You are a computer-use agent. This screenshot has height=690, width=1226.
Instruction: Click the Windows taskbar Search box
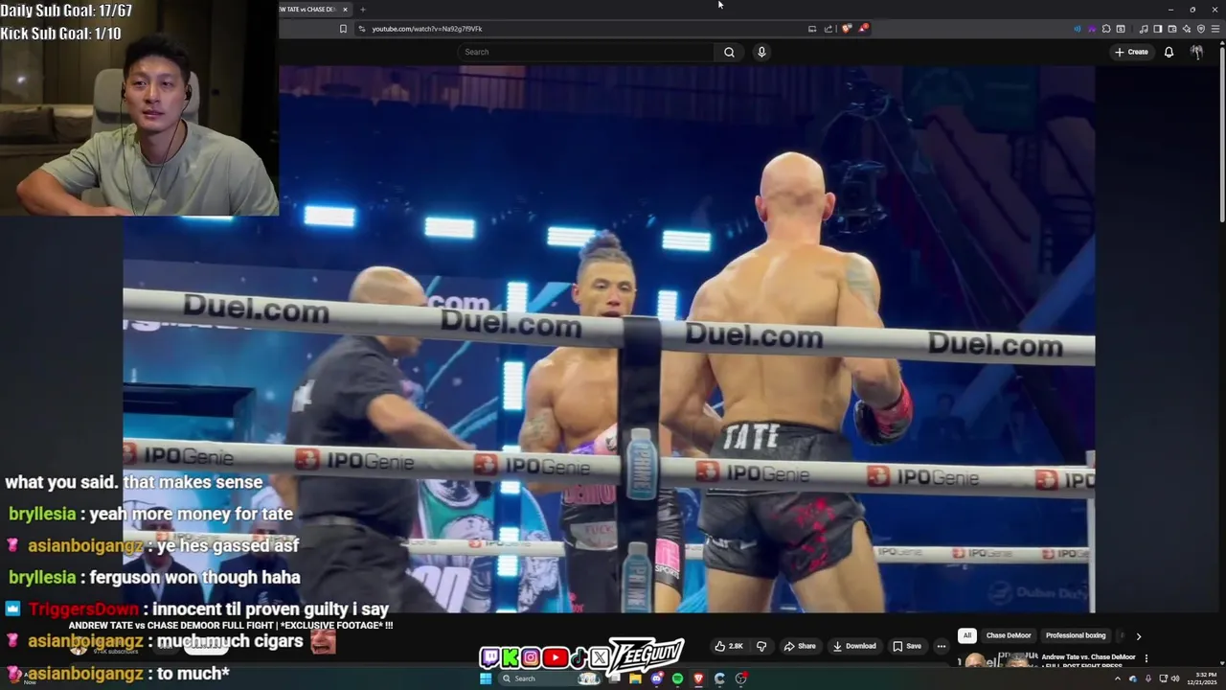pos(550,678)
